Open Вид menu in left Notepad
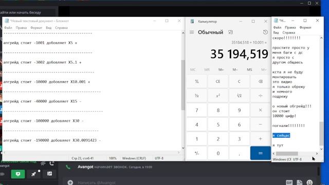 (49, 28)
